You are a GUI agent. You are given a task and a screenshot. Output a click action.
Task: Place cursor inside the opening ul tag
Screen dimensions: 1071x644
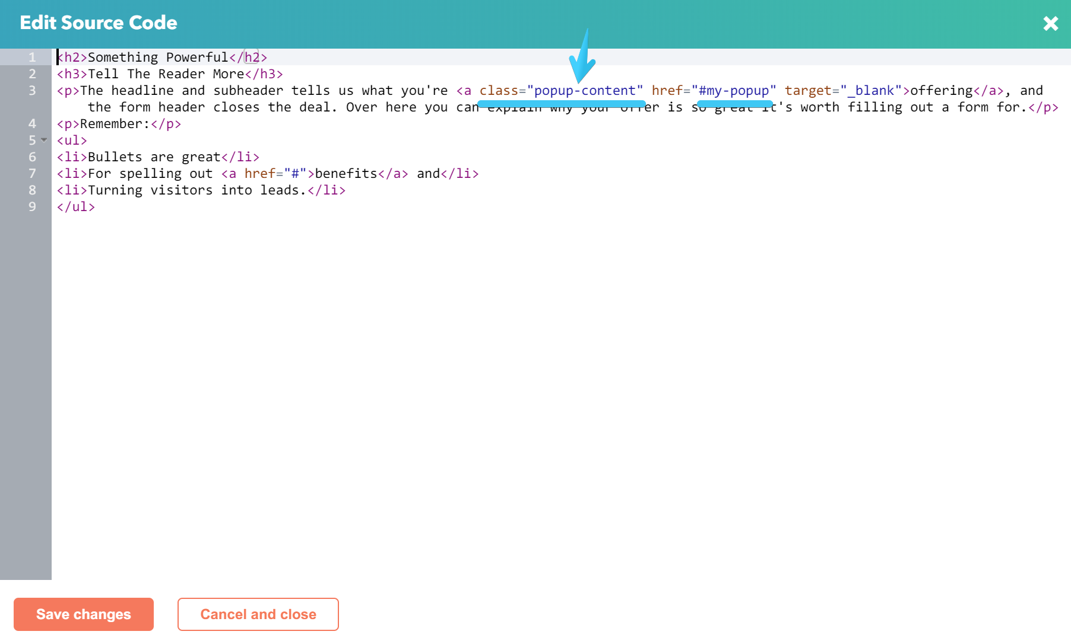(x=71, y=140)
